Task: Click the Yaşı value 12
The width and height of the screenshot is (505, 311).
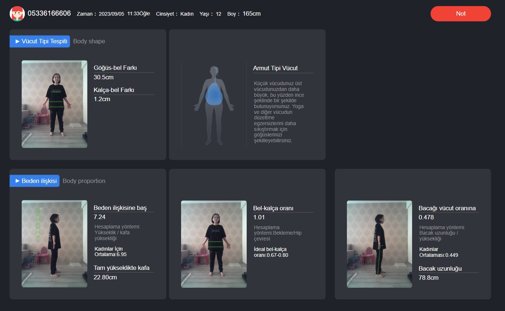Action: point(218,14)
